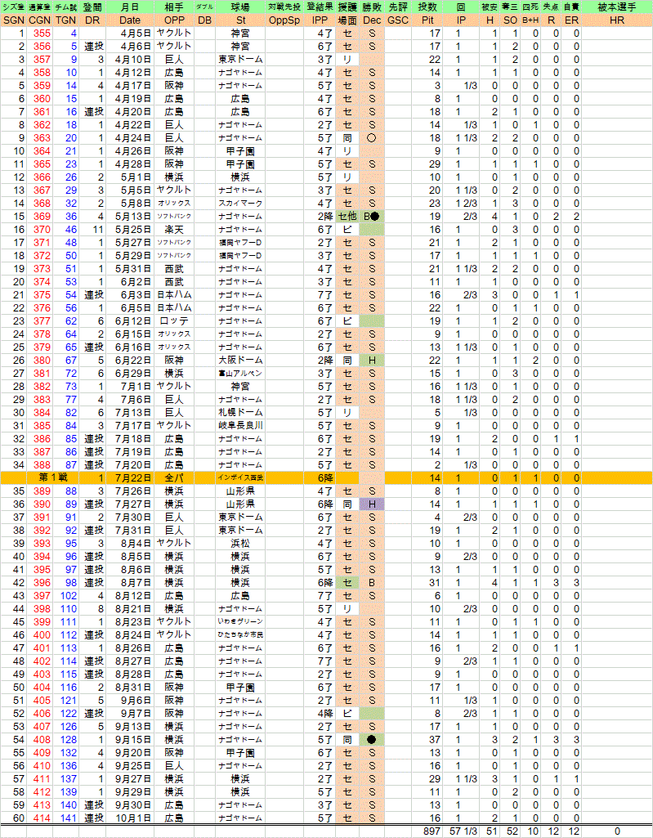Select the HR column header
The width and height of the screenshot is (653, 838).
coord(617,20)
